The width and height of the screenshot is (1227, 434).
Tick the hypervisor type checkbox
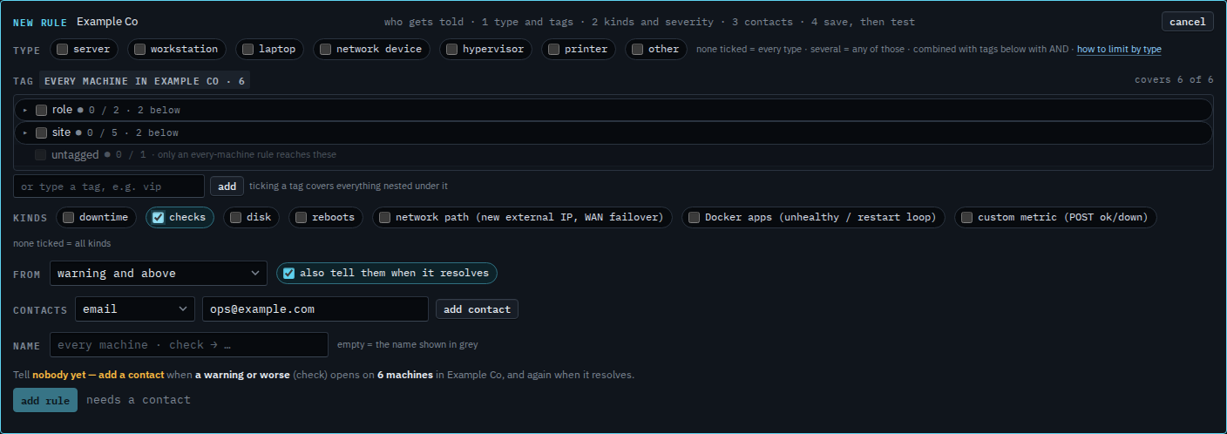coord(451,50)
